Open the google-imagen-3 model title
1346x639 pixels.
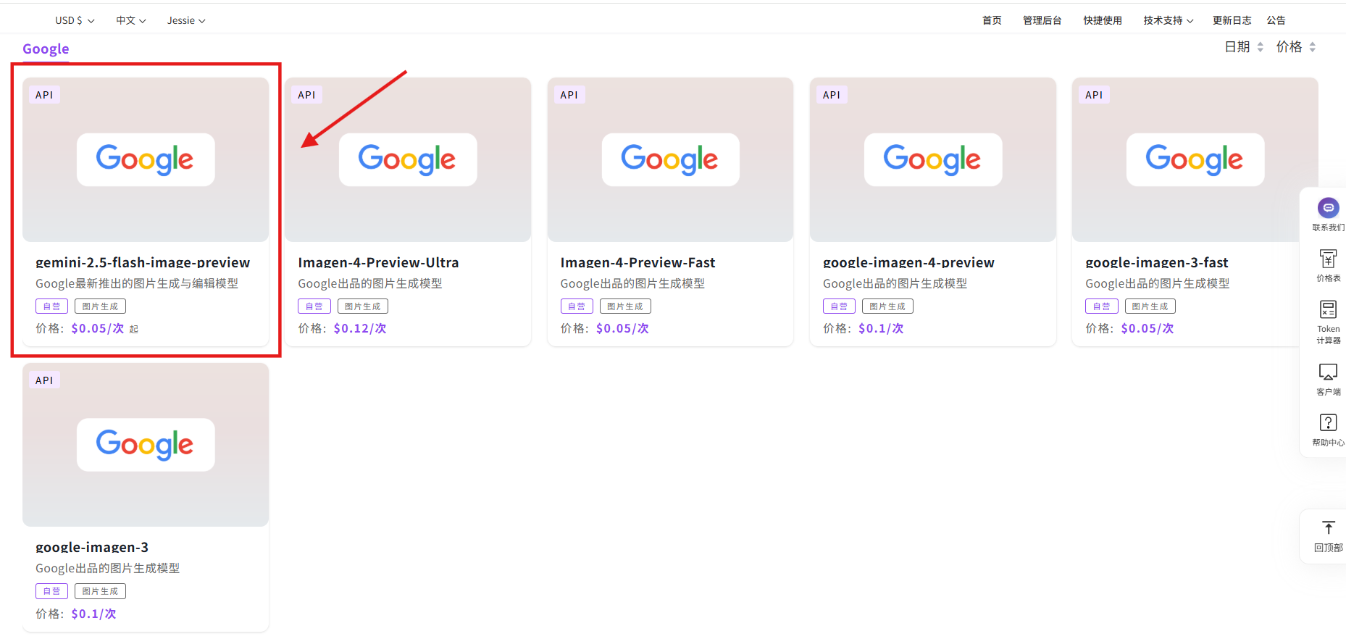tap(92, 547)
